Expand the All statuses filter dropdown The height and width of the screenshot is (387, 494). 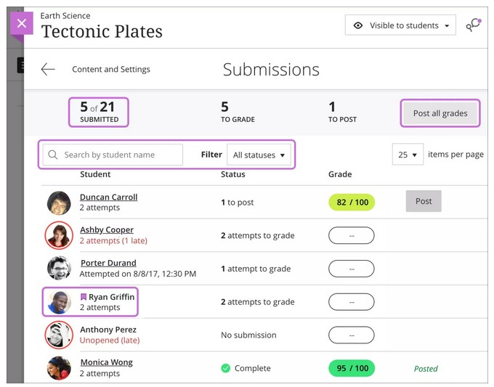pyautogui.click(x=259, y=155)
